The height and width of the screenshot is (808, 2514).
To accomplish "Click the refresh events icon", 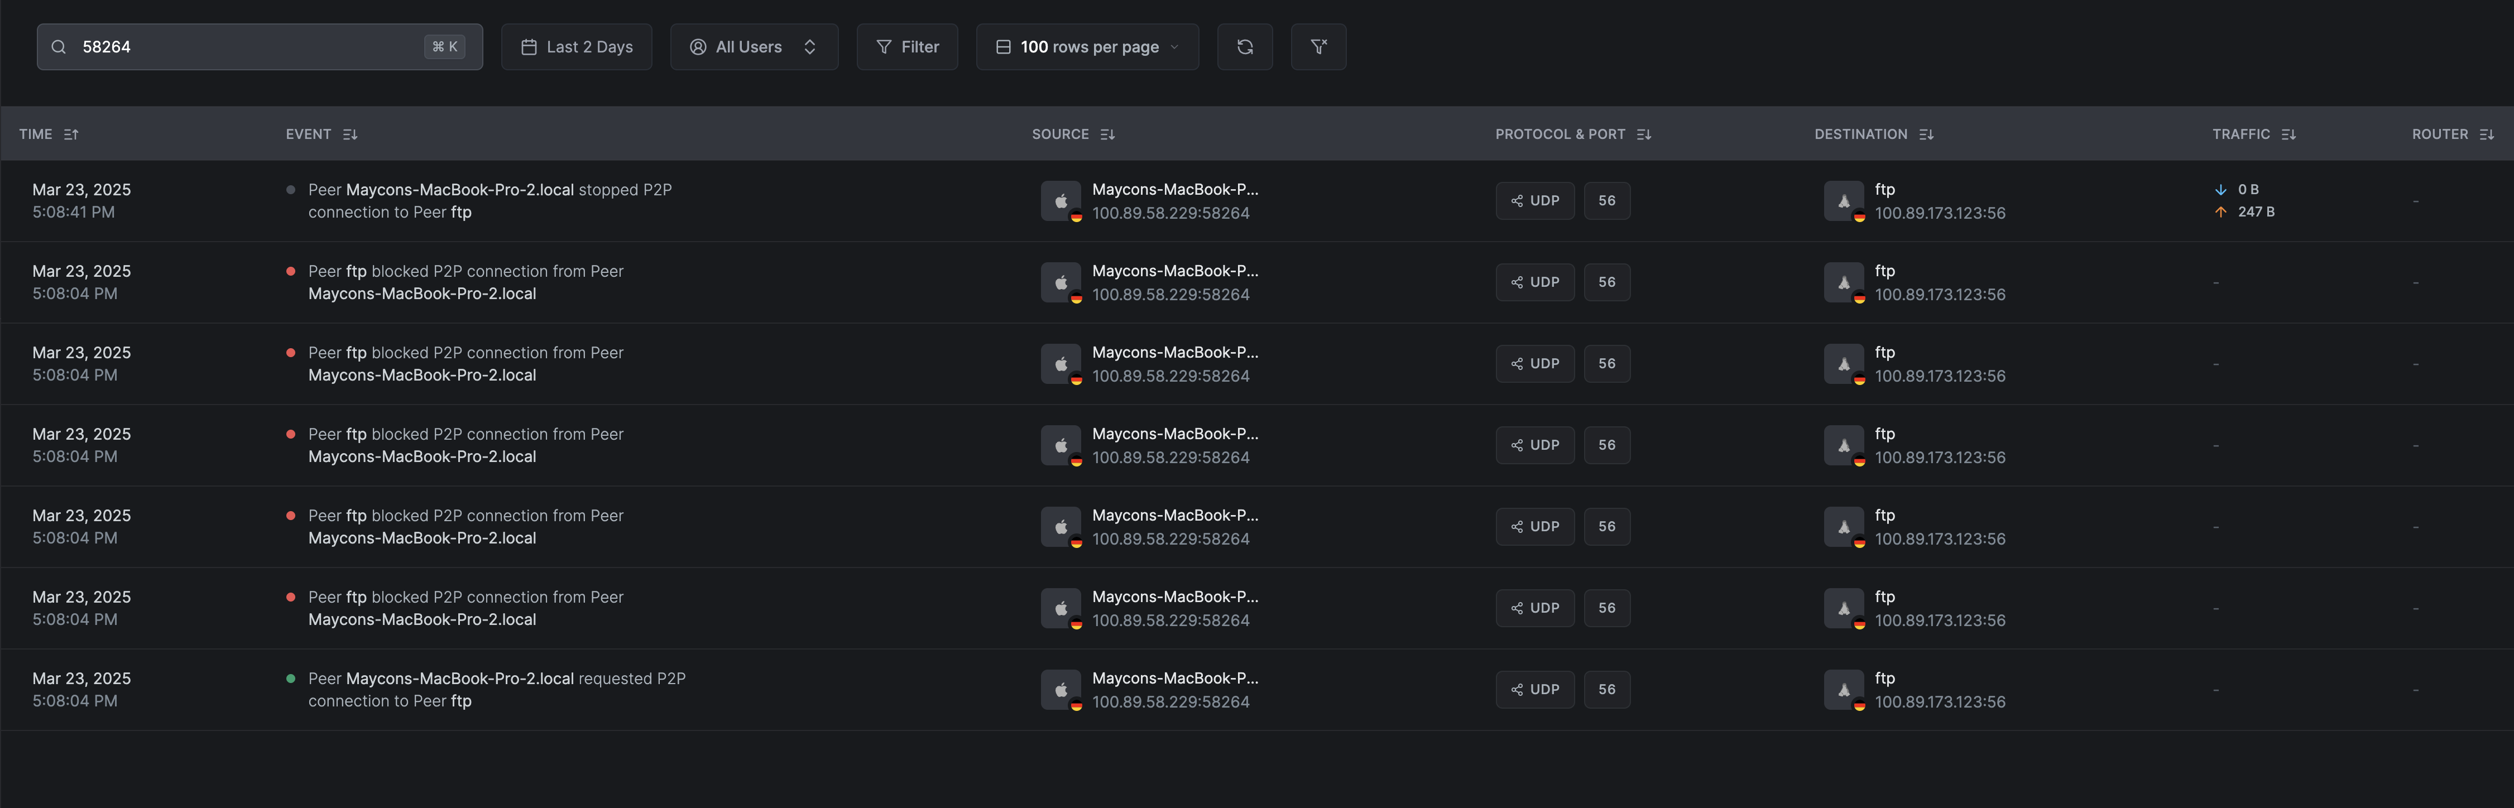I will (1244, 46).
